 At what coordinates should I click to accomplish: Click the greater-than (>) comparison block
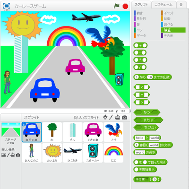(142, 102)
